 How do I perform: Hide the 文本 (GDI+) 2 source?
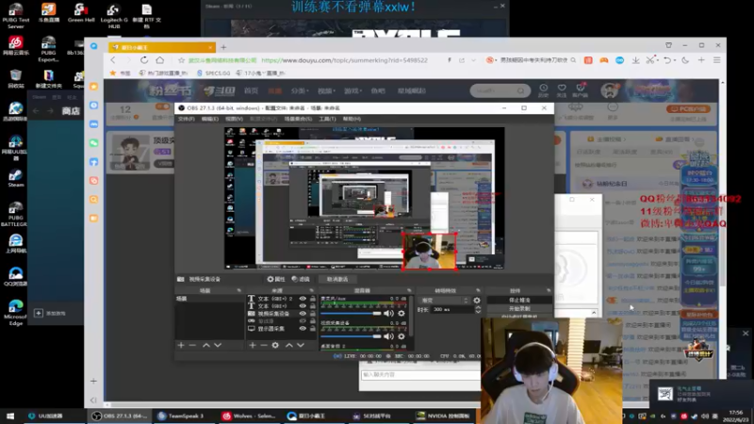click(303, 299)
